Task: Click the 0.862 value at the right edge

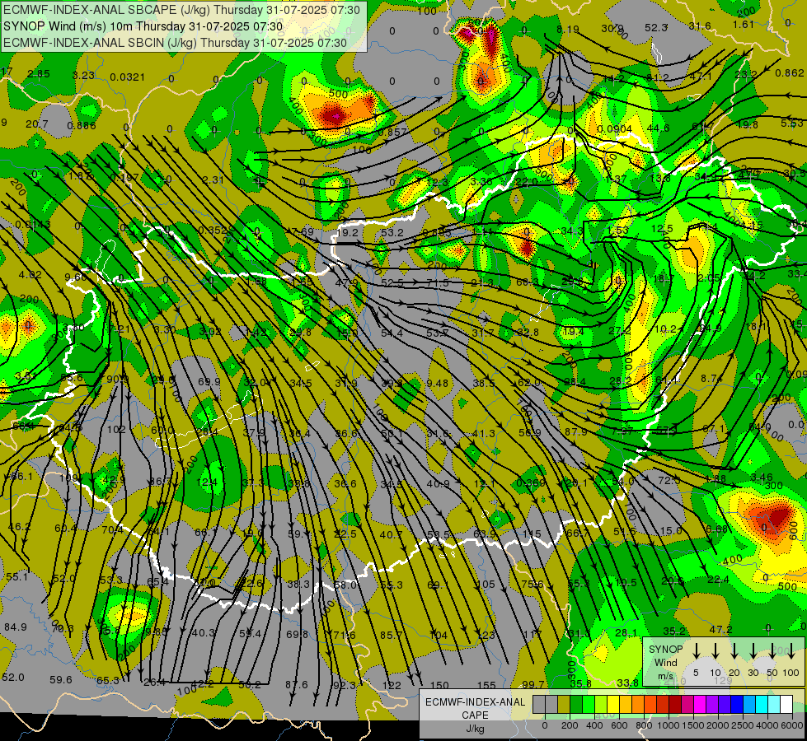Action: pyautogui.click(x=789, y=73)
